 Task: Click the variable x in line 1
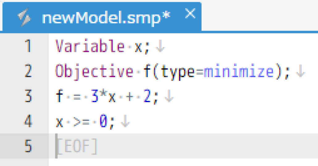(x=138, y=47)
